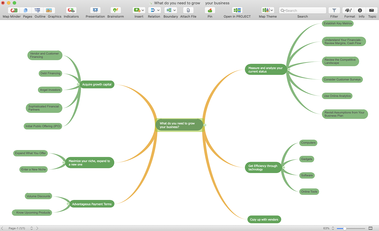Switch to Outline view

pyautogui.click(x=40, y=10)
